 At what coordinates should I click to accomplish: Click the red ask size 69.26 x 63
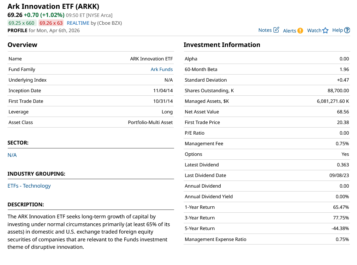coord(51,23)
